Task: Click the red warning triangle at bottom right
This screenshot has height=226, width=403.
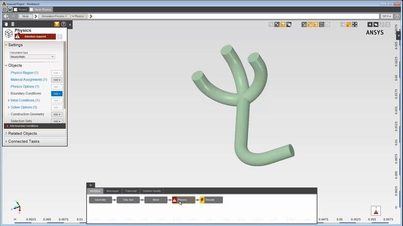Action: 376,211
